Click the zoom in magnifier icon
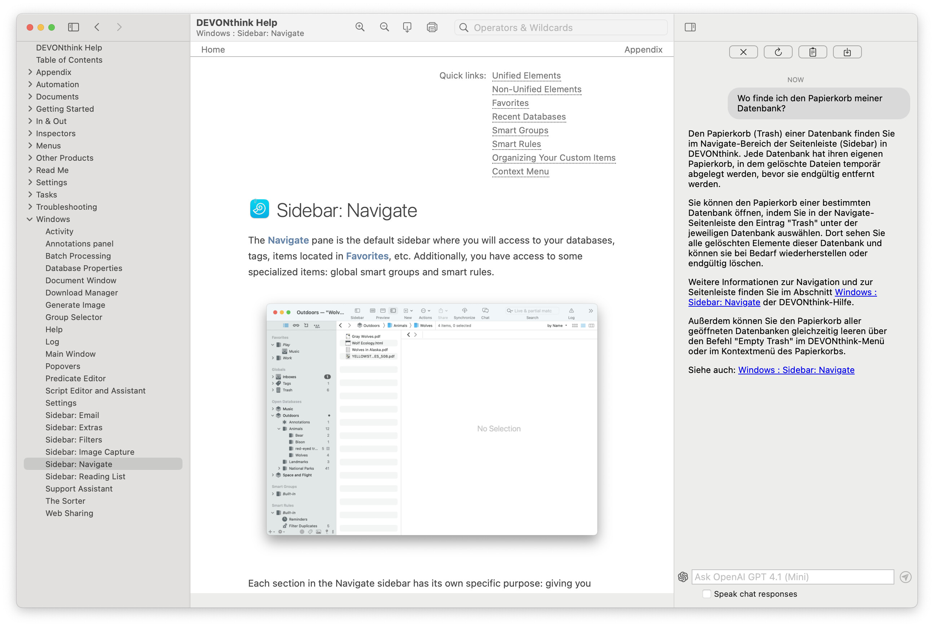The height and width of the screenshot is (627, 934). click(x=360, y=27)
